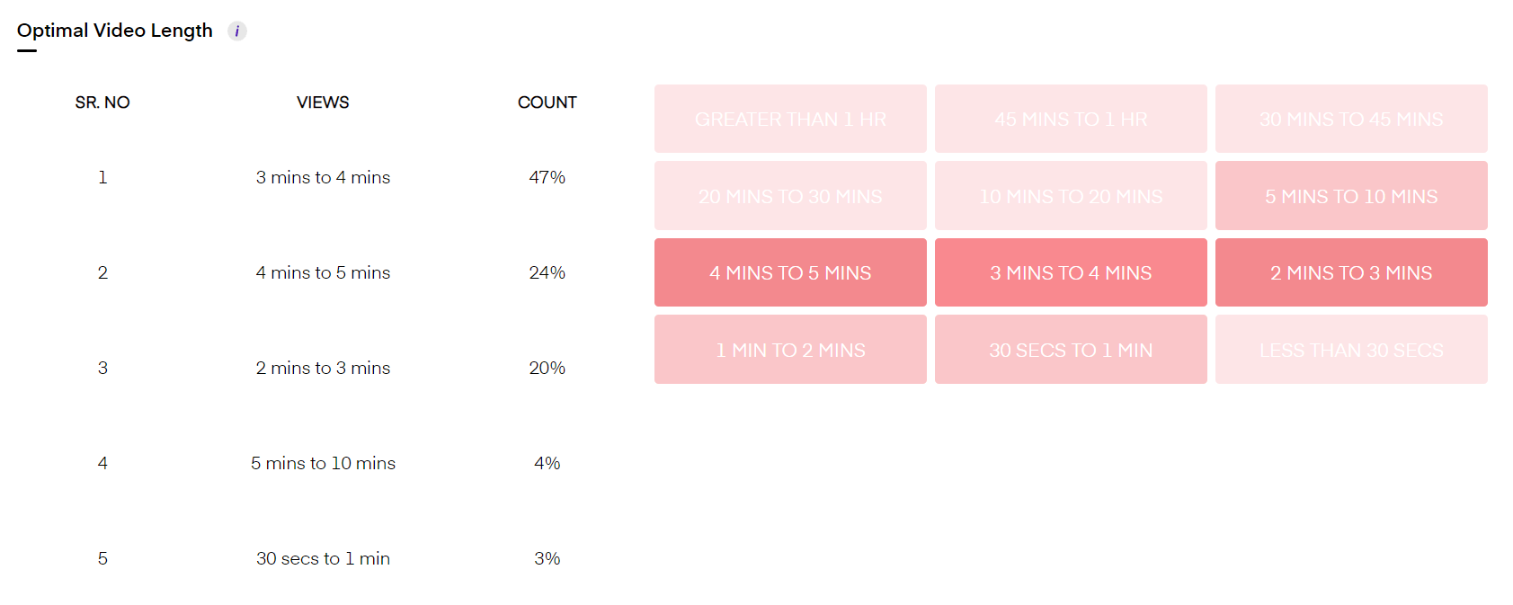Image resolution: width=1513 pixels, height=605 pixels.
Task: Click the 1 MIN TO 2 MINS tile
Action: click(x=790, y=349)
